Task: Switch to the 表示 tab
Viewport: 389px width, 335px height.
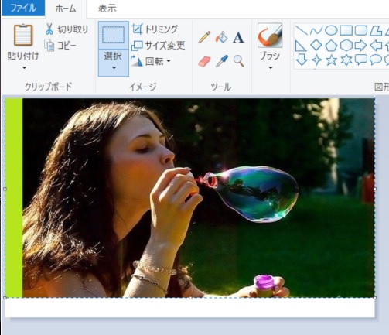Action: (107, 9)
